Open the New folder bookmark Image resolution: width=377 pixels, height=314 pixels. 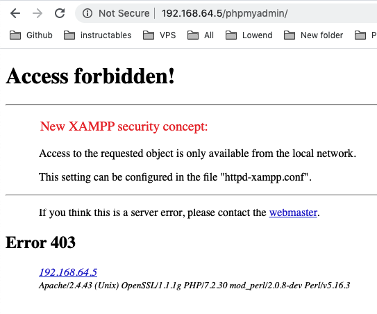click(313, 35)
